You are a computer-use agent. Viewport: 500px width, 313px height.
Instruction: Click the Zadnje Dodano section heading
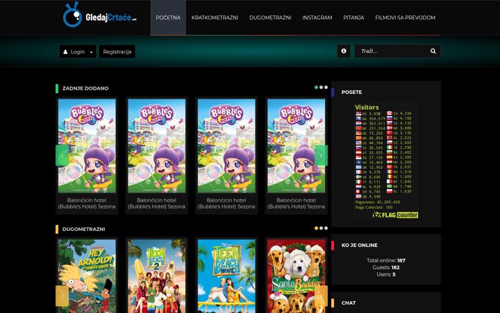85,88
